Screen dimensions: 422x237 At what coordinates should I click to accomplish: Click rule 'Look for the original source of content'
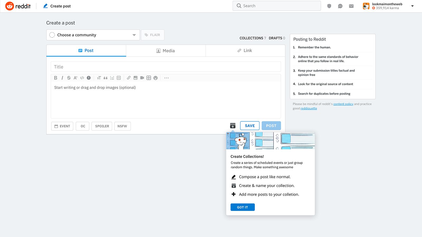click(x=325, y=84)
